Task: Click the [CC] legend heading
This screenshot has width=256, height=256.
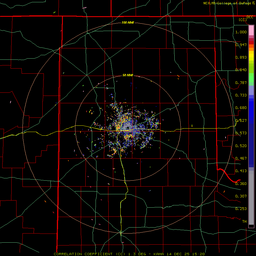Action: (x=243, y=20)
